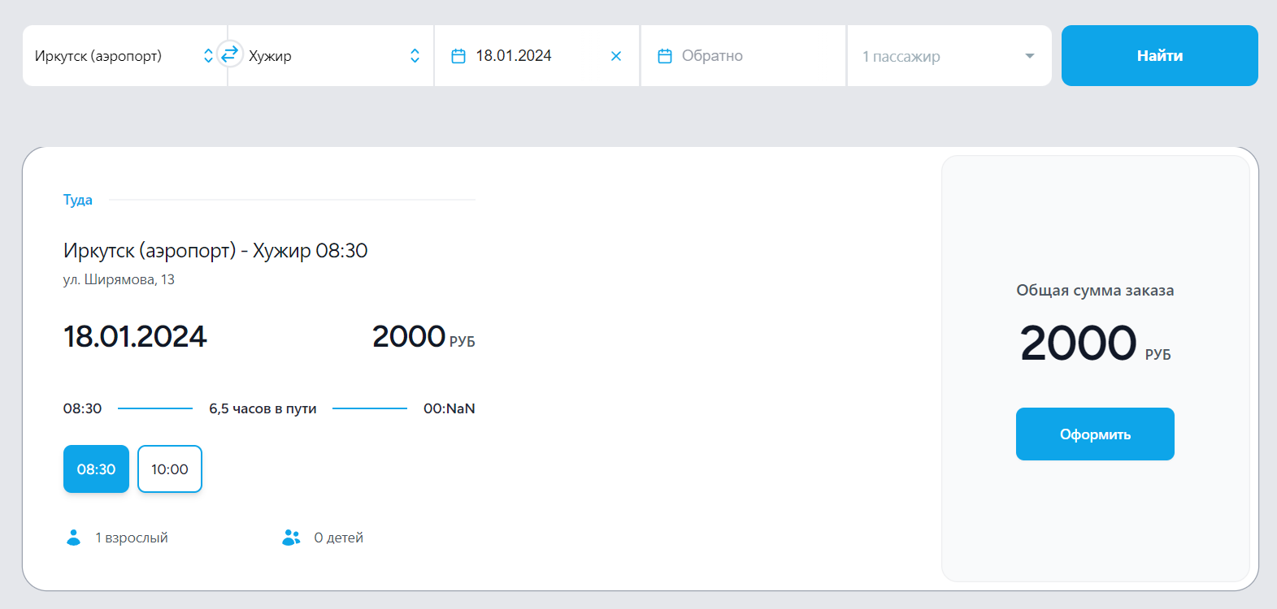Click the route title Иркутск (аэропорт) - Хужир 08:30
This screenshot has height=609, width=1277.
click(x=215, y=251)
